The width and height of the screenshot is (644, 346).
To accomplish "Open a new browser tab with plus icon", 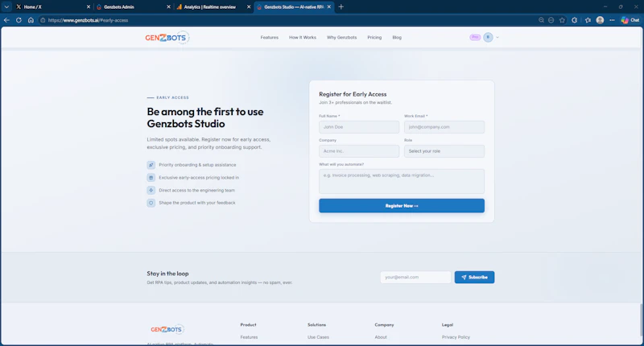I will click(341, 6).
